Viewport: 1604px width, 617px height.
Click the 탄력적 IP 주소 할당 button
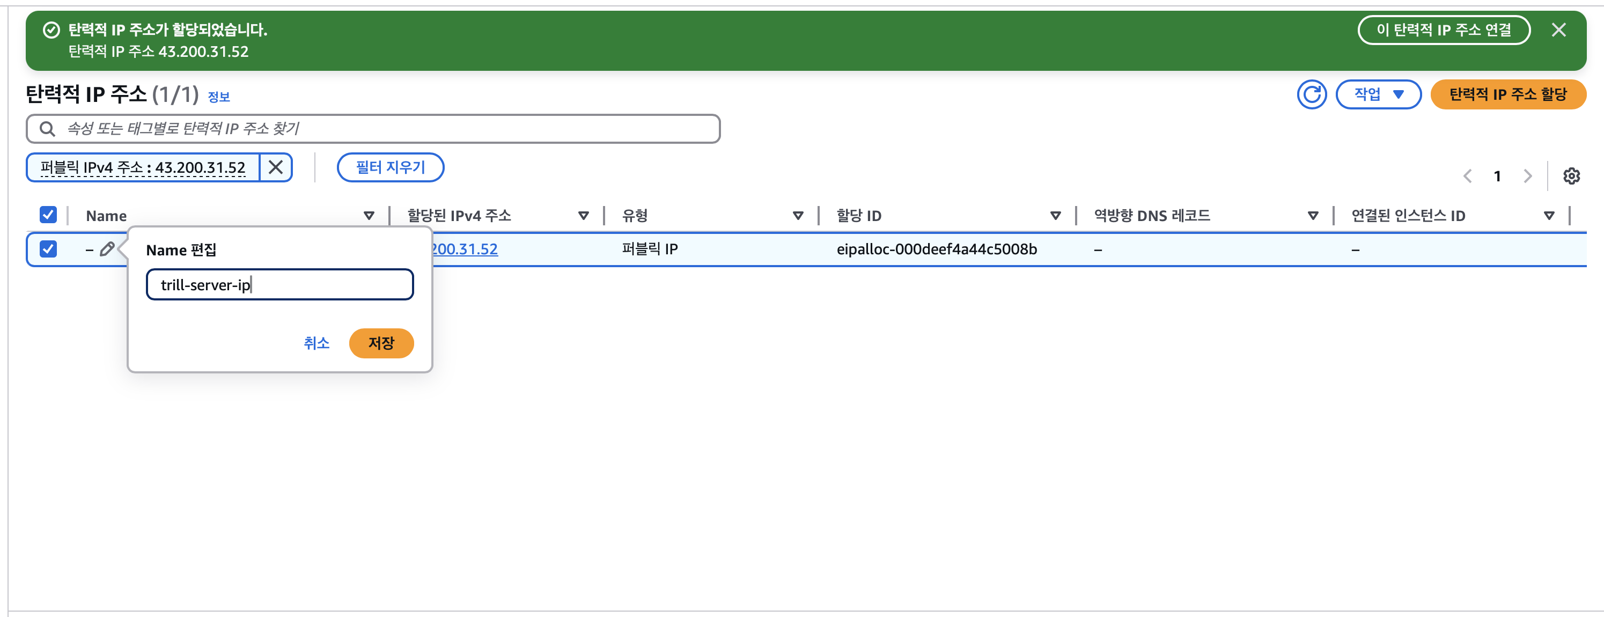coord(1507,94)
